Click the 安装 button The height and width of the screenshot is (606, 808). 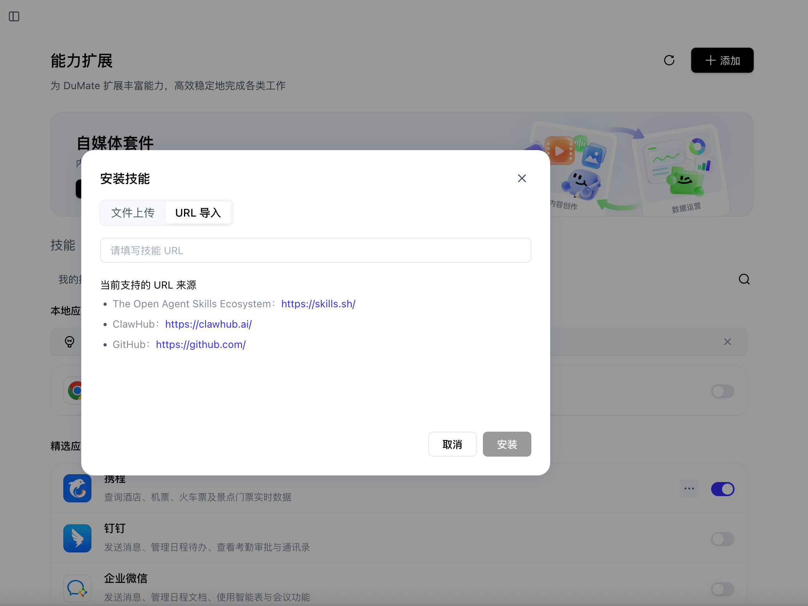click(507, 444)
